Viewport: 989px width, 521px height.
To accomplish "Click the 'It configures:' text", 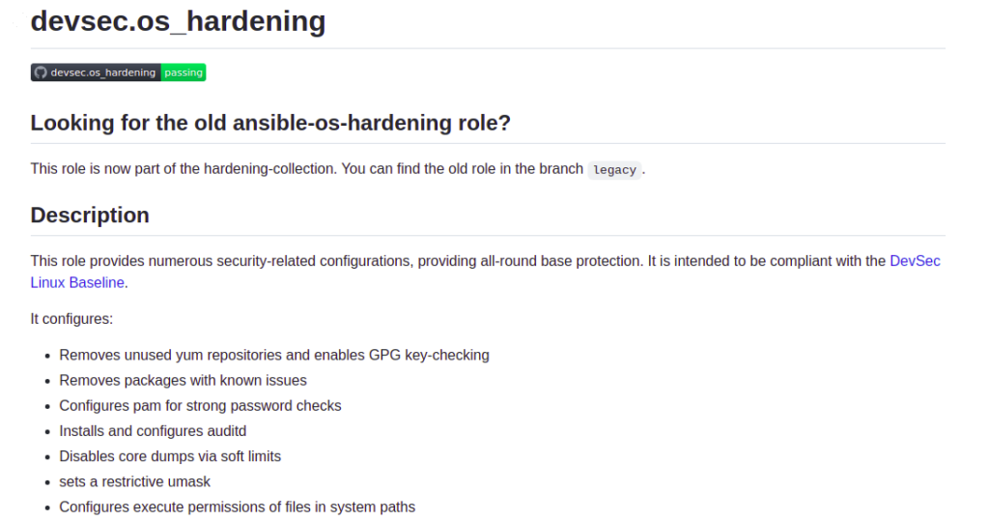I will pyautogui.click(x=71, y=319).
